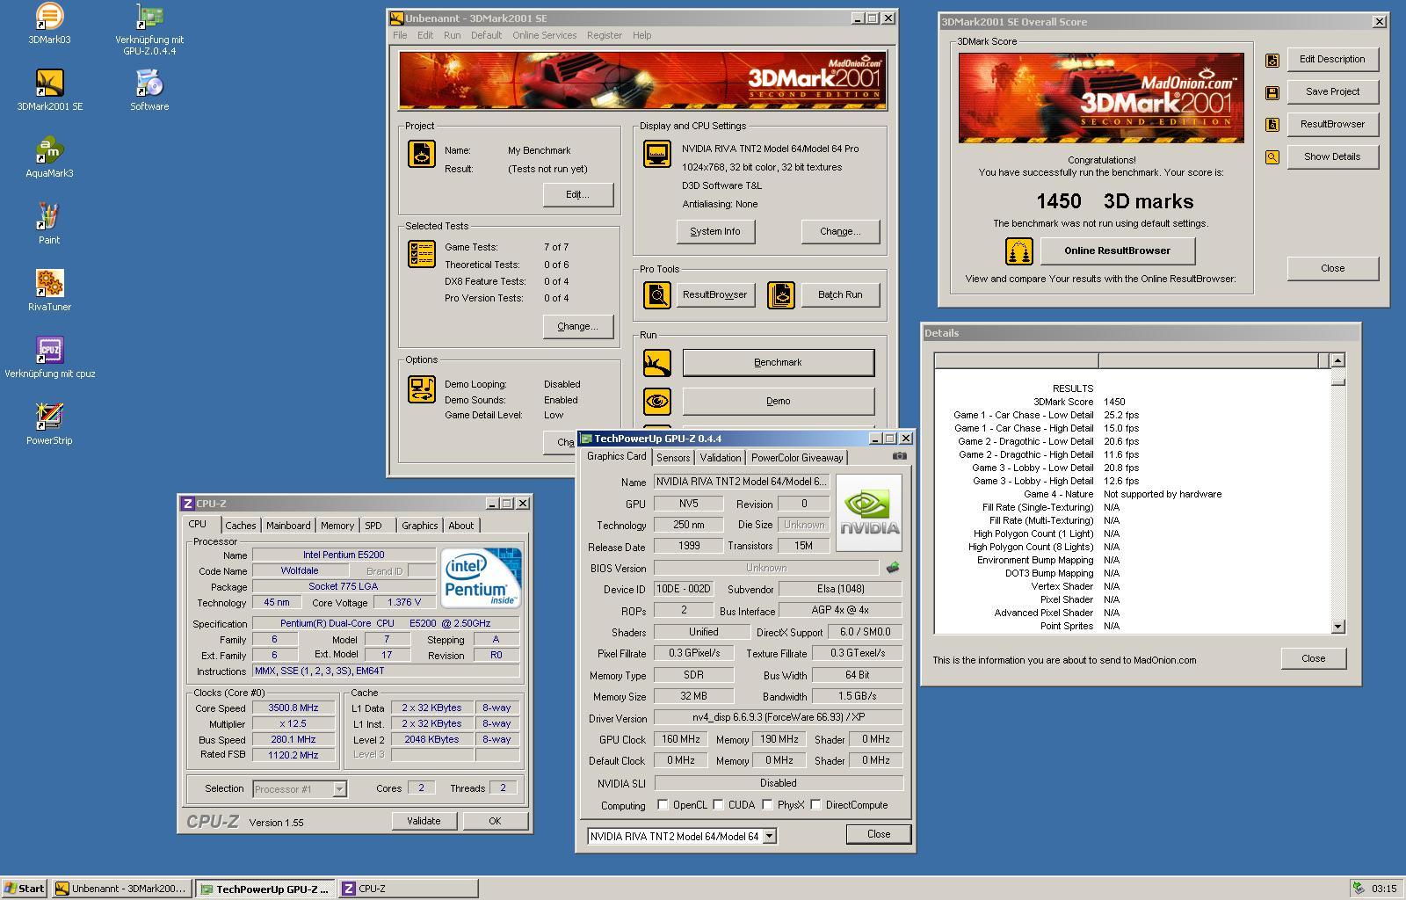This screenshot has height=900, width=1406.
Task: Open the Processor #1 selection dropdown in CPU-Z
Action: (339, 789)
